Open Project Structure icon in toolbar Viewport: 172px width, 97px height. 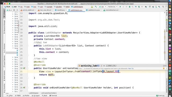coord(146,7)
